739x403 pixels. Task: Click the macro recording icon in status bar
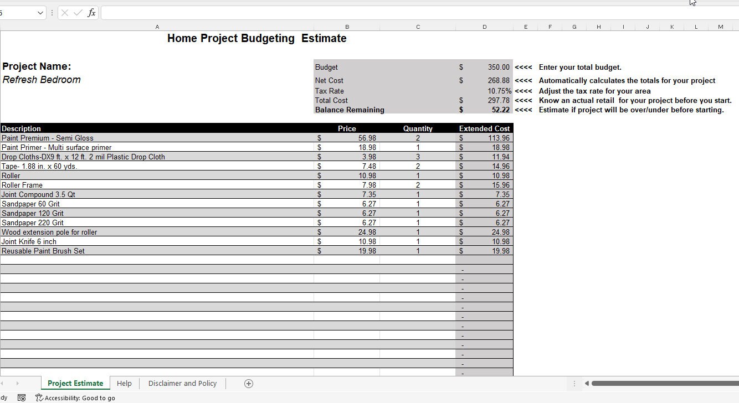[x=21, y=397]
